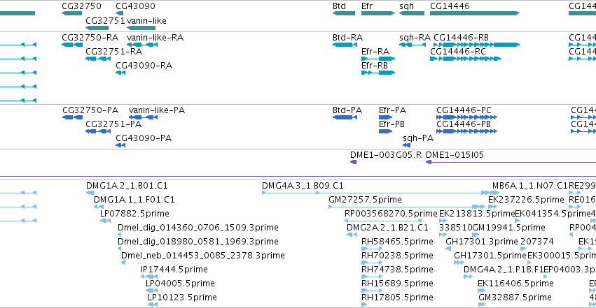Click the DMG4A.3_1.B09.C1 EST alignment

[374, 193]
